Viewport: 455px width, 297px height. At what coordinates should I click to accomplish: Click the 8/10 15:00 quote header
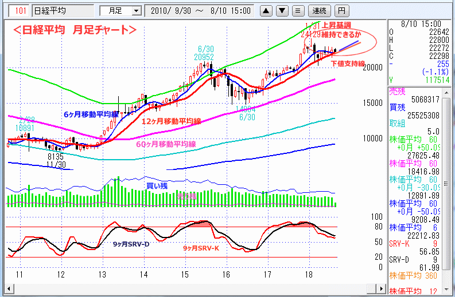pyautogui.click(x=421, y=24)
